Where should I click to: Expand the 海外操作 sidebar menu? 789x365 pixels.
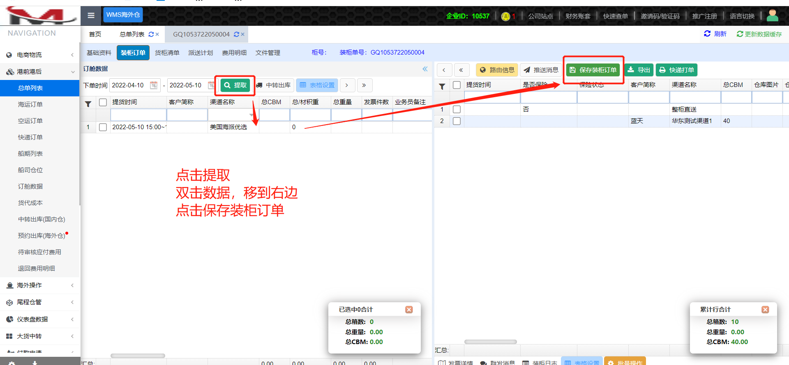(x=40, y=285)
